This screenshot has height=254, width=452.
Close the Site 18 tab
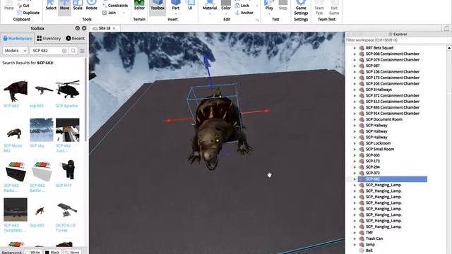pyautogui.click(x=114, y=28)
